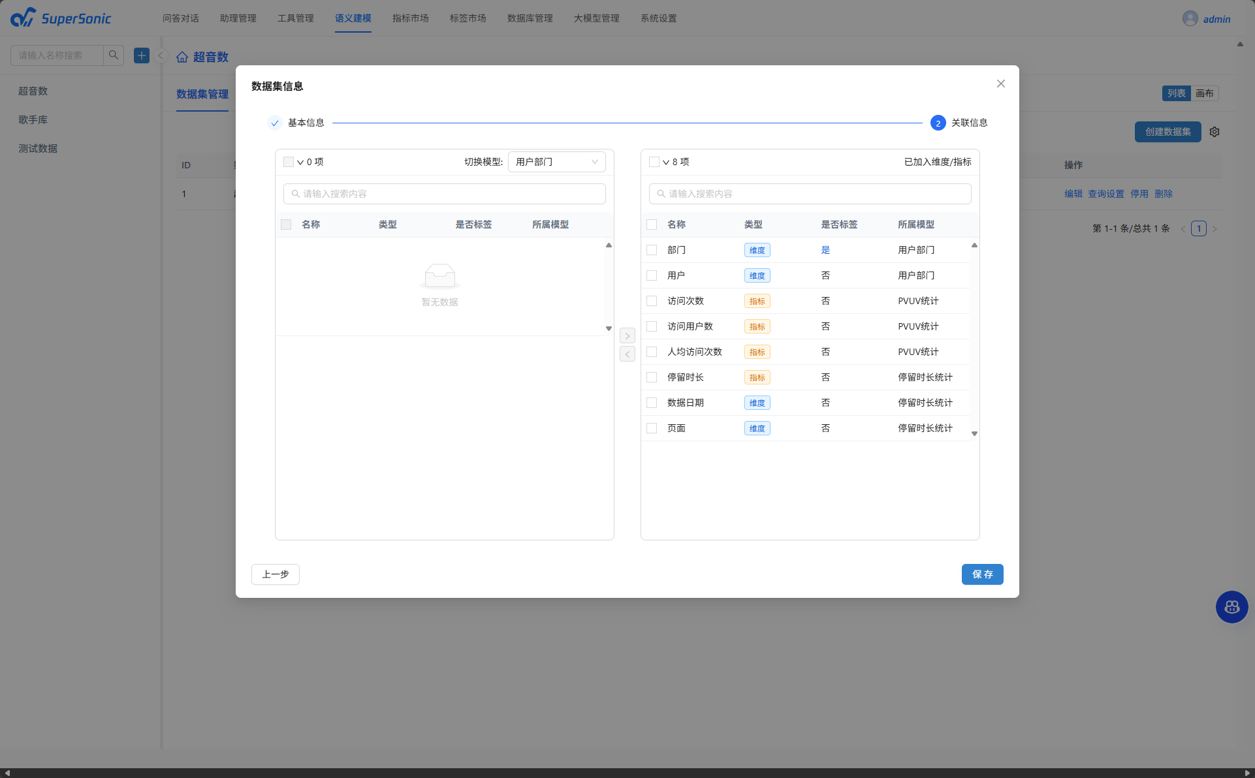Click next page arrow in pagination
The width and height of the screenshot is (1255, 778).
point(1215,228)
